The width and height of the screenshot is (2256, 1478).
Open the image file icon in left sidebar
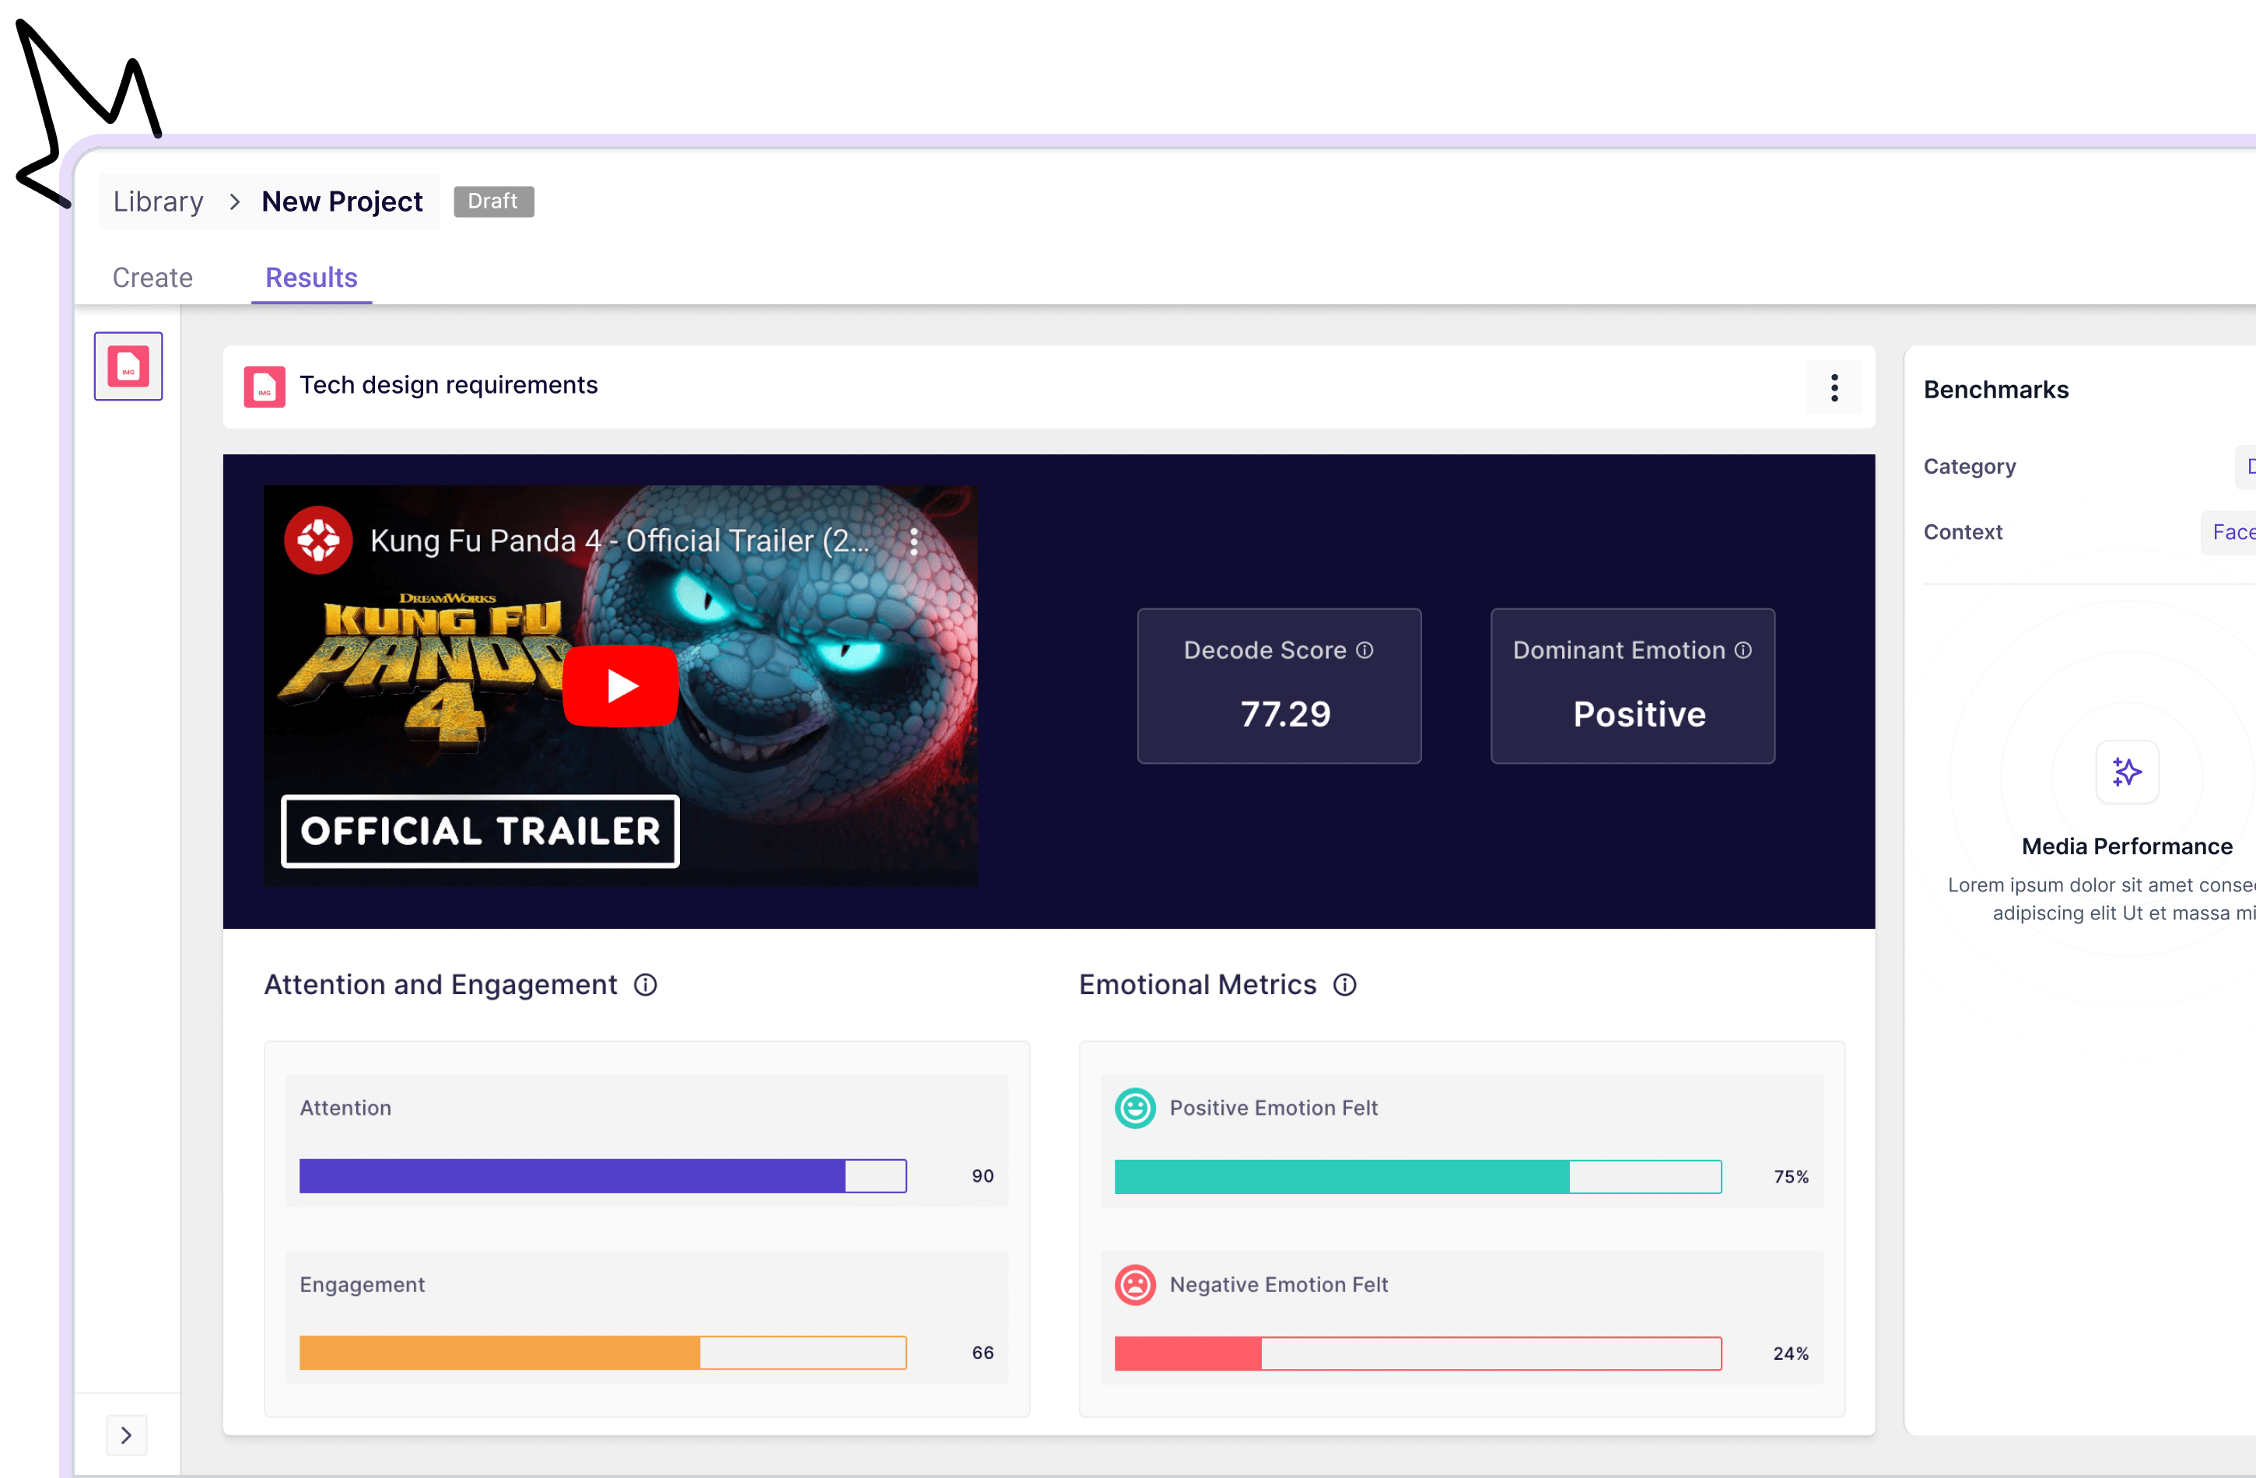(128, 366)
